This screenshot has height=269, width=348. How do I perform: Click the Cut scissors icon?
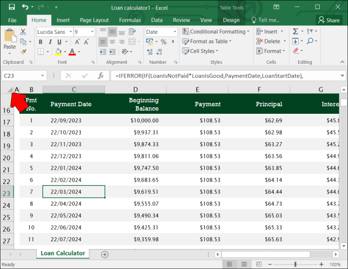coord(23,31)
